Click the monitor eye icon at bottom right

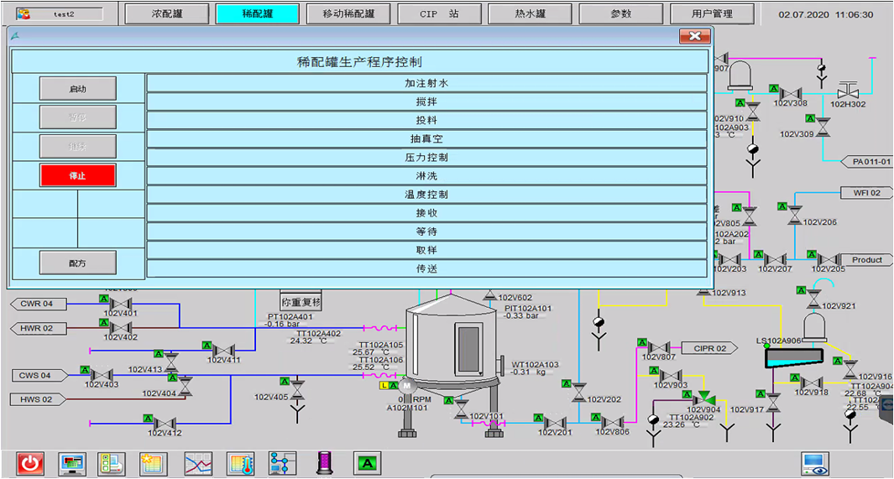click(813, 462)
